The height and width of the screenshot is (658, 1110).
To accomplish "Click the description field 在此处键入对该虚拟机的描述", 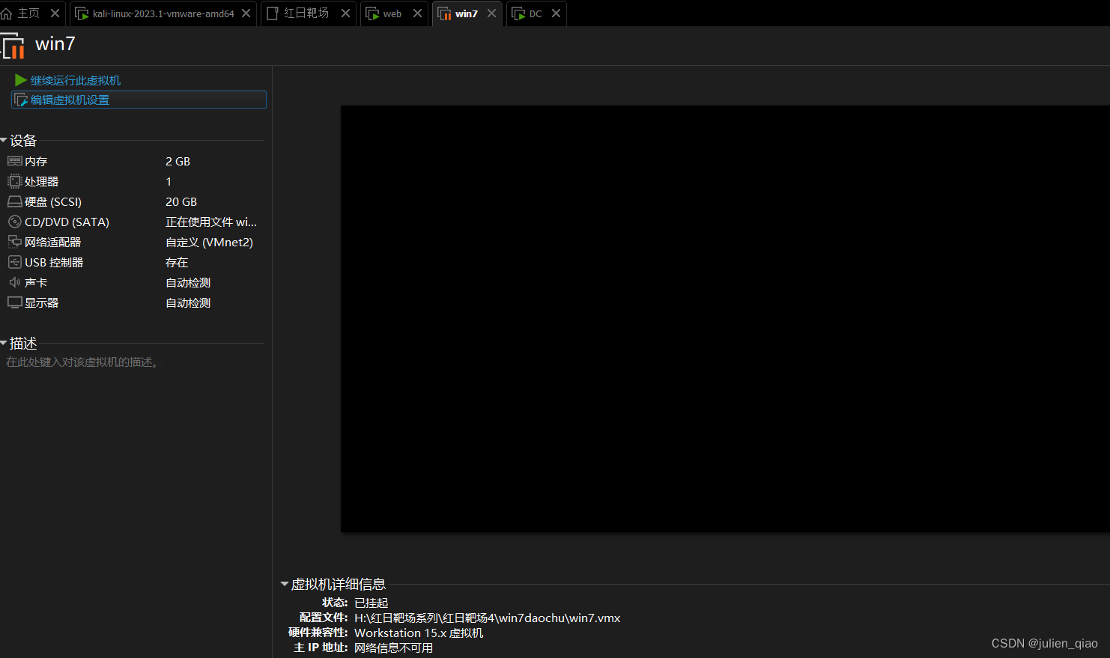I will (x=82, y=362).
